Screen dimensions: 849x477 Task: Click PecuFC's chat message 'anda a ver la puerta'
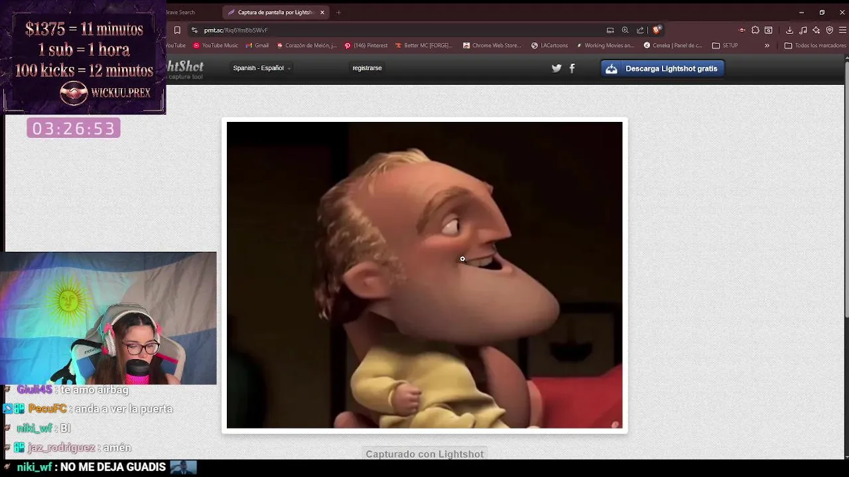[x=123, y=409]
